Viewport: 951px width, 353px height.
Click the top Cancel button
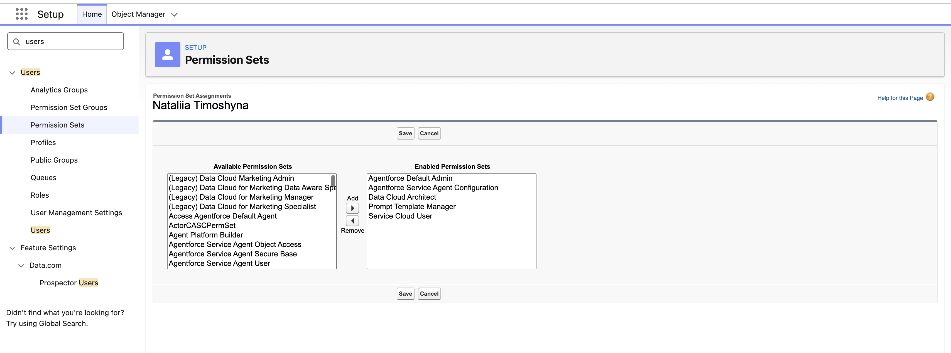click(429, 133)
